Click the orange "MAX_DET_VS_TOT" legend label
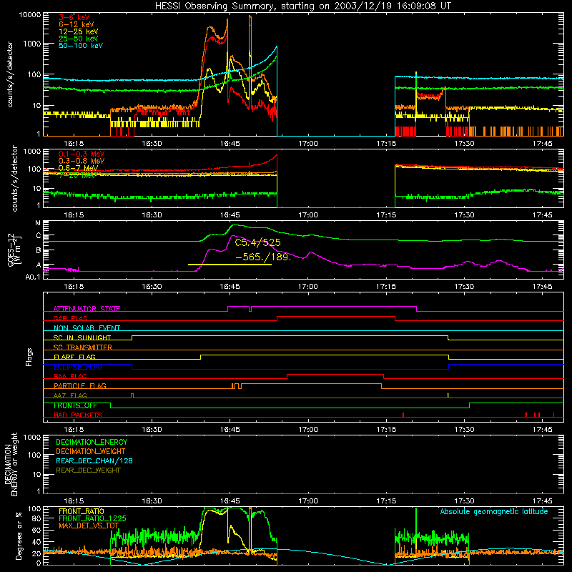Screen dimensions: 572x572 (89, 526)
